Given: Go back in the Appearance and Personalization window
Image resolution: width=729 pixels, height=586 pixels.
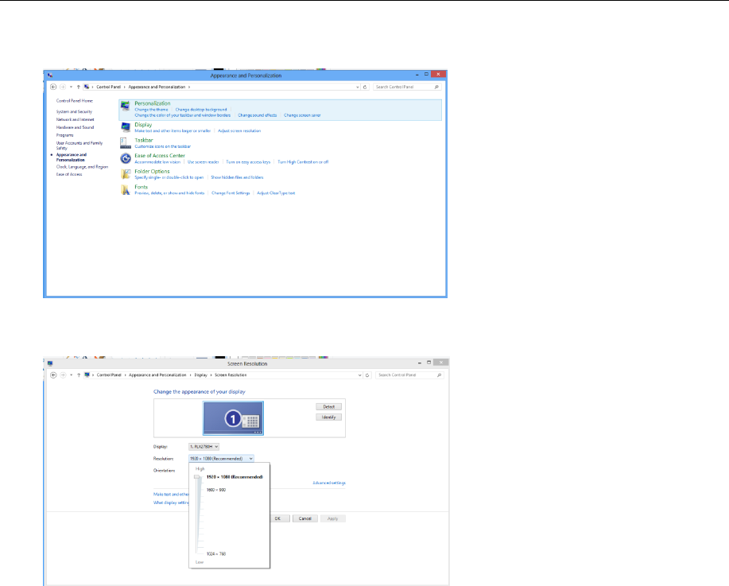Looking at the screenshot, I should 53,87.
